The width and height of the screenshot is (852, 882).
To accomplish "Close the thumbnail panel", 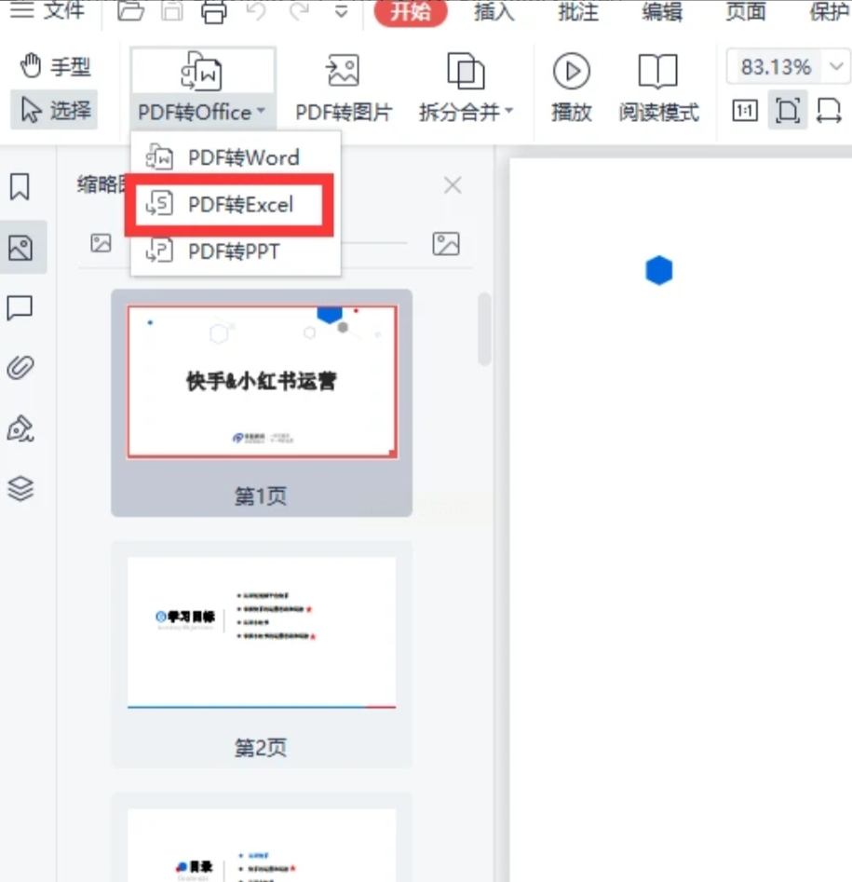I will point(453,185).
